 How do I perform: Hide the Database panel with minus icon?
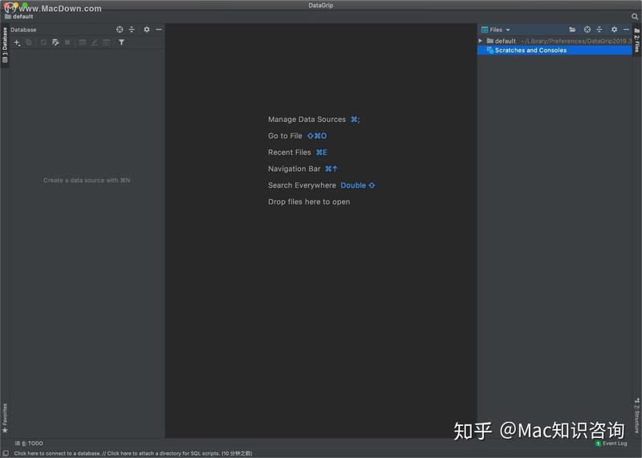point(158,30)
